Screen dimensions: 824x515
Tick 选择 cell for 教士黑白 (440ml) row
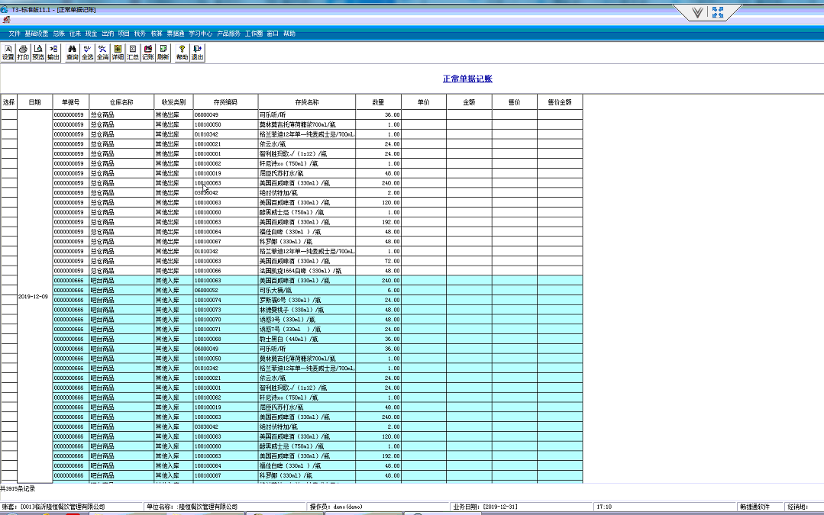tap(9, 339)
